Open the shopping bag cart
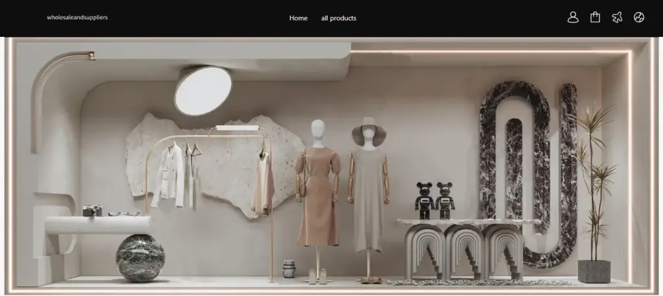The image size is (663, 296). [x=595, y=17]
